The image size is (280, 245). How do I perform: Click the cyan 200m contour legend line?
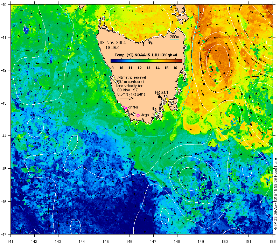click(x=174, y=40)
